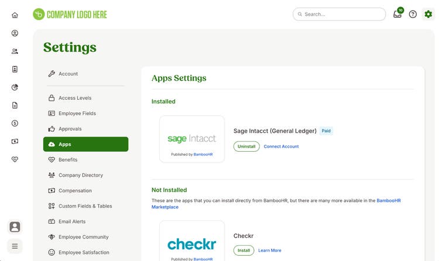Click the Employee Satisfaction smiley icon
This screenshot has width=439, height=261.
coord(52,252)
